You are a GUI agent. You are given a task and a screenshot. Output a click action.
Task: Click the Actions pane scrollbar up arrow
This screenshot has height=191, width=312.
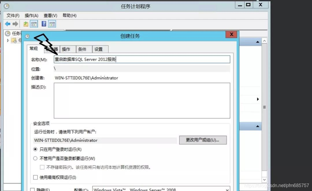[264, 41]
